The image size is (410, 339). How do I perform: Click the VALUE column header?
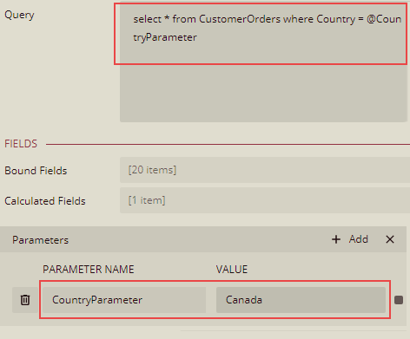point(232,270)
